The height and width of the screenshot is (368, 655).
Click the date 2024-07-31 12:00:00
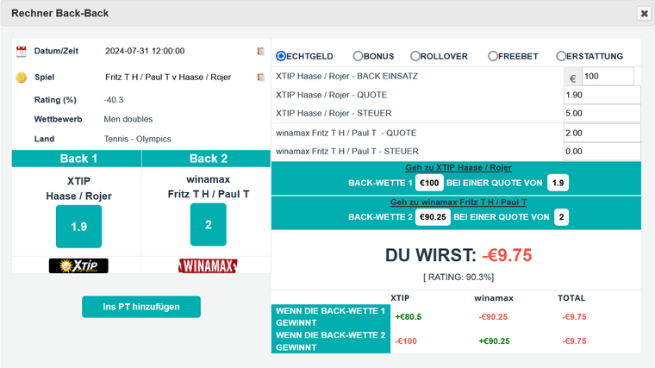tap(145, 51)
